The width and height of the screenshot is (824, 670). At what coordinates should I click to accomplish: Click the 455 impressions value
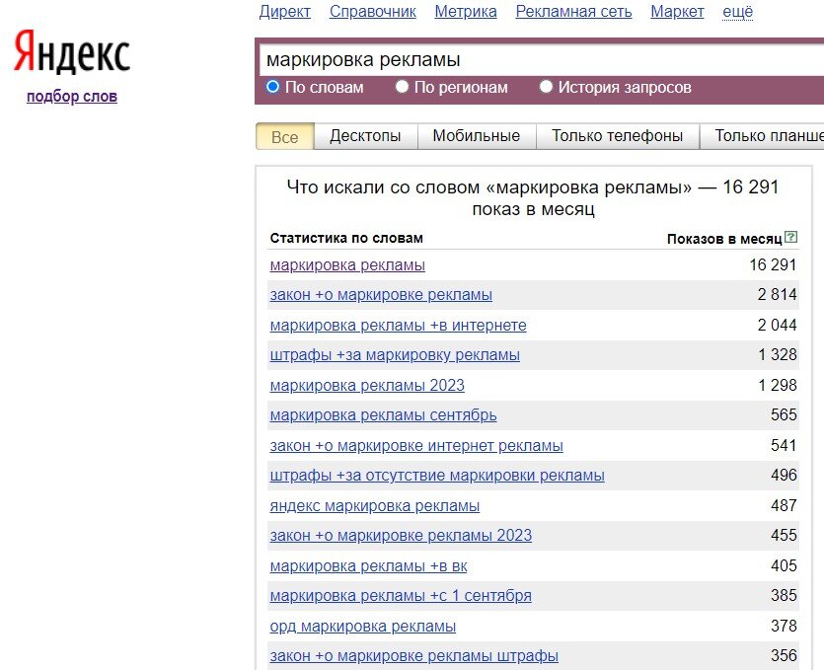785,535
